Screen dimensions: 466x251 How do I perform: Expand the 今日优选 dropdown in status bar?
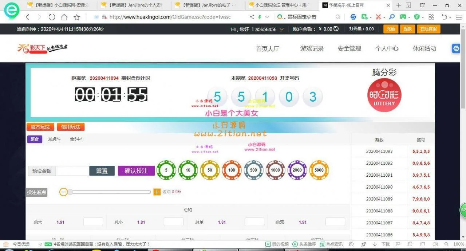click(x=40, y=244)
